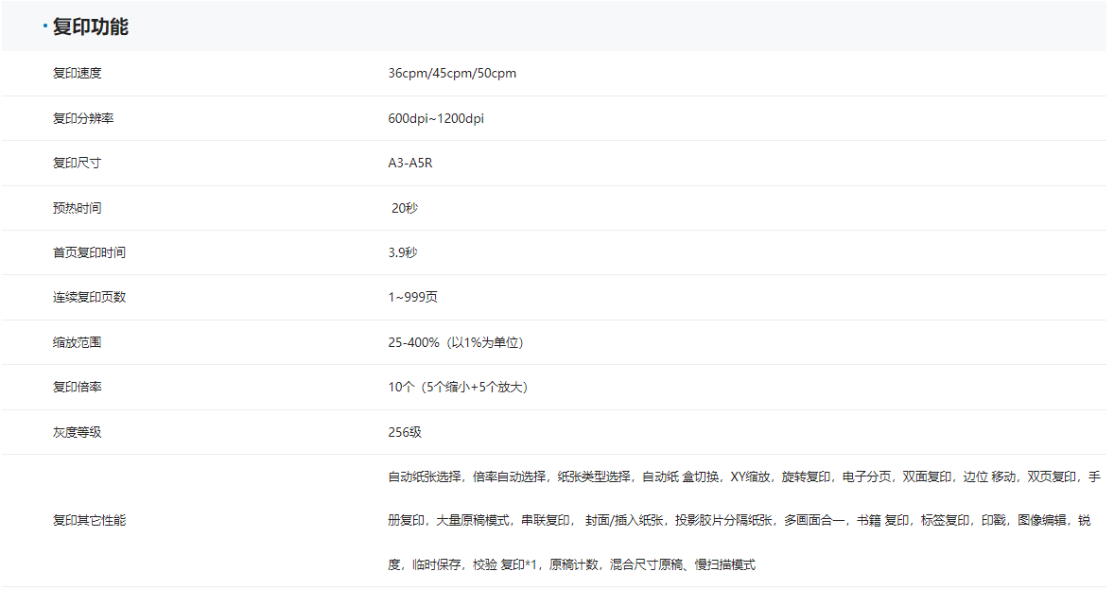Select the 25-400% zoom range value
The width and height of the screenshot is (1114, 589).
(455, 342)
